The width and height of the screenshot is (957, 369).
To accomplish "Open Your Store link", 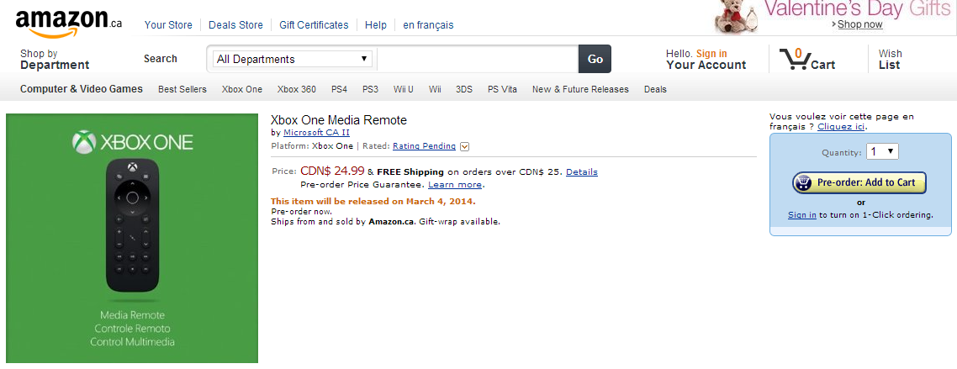I will click(168, 25).
